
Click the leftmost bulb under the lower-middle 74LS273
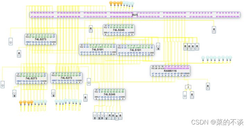[56, 102]
